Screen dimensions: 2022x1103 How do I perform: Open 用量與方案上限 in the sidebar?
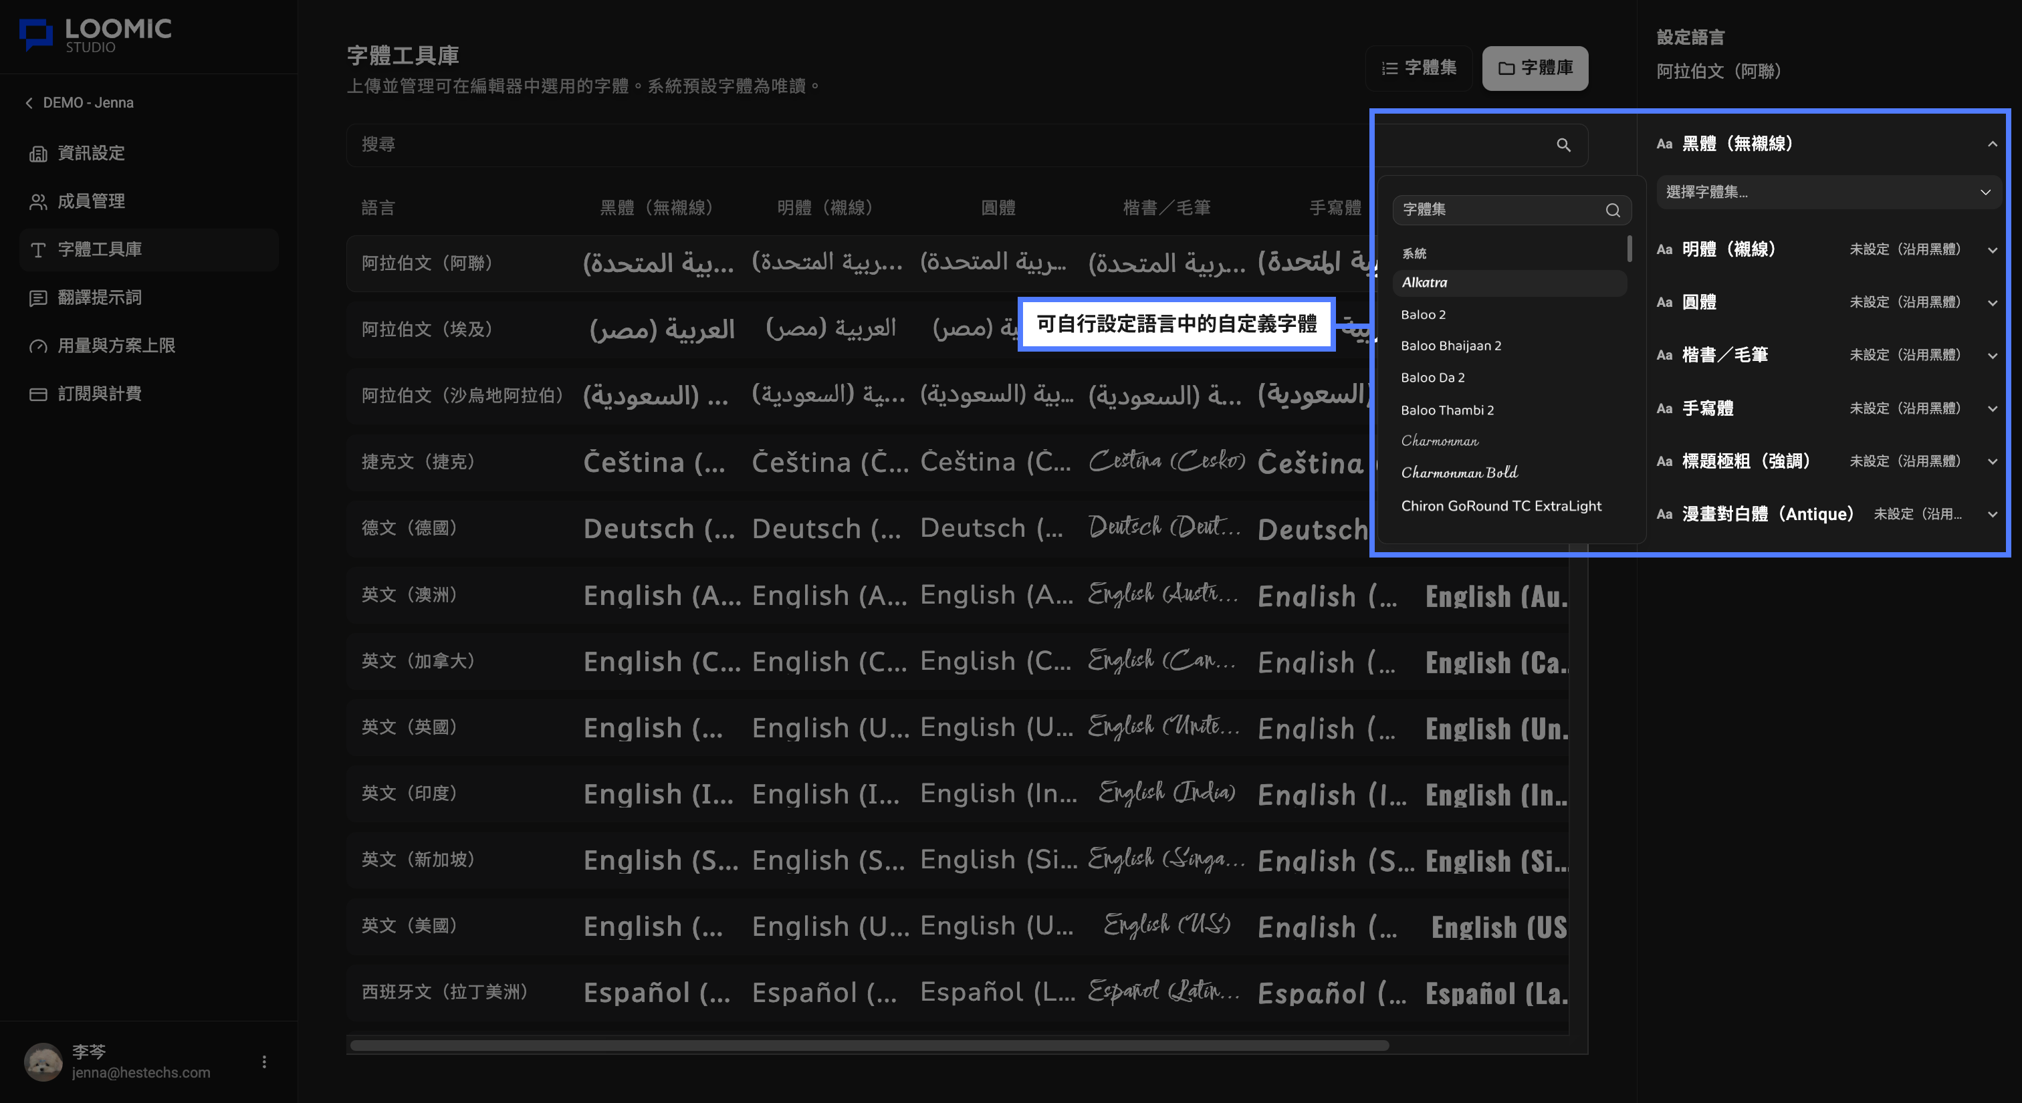coord(149,346)
